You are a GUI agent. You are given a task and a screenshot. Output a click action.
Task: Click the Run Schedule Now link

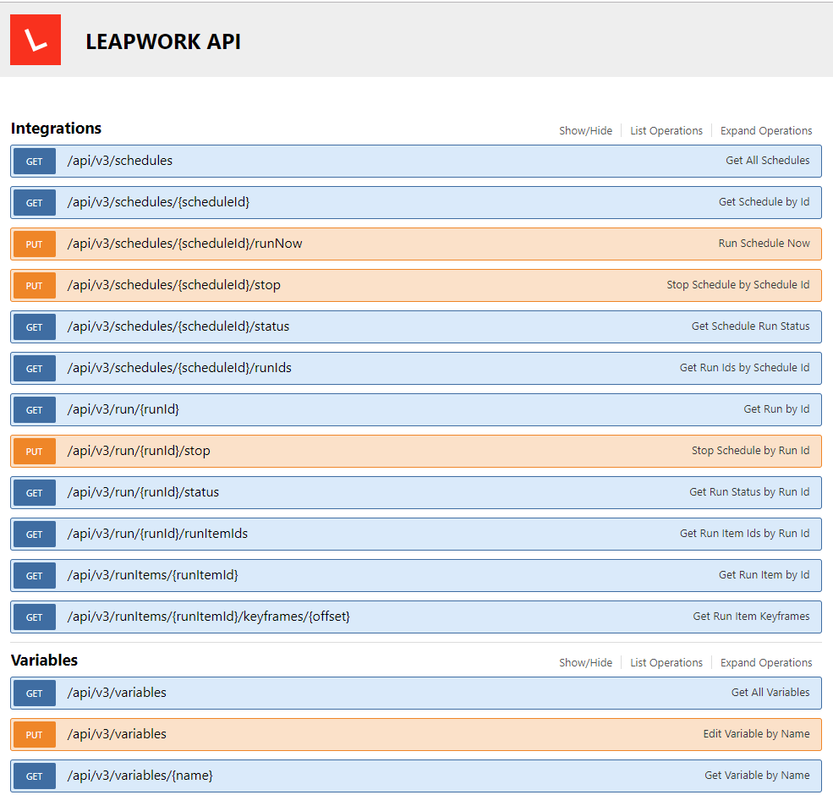(764, 243)
